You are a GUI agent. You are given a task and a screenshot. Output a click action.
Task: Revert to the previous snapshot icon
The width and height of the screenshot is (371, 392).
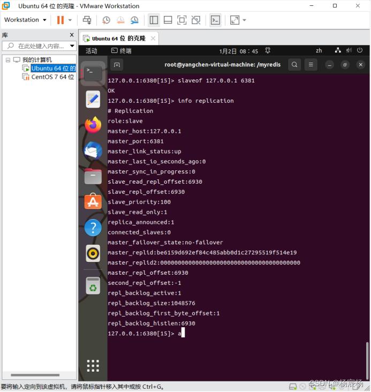[x=120, y=20]
